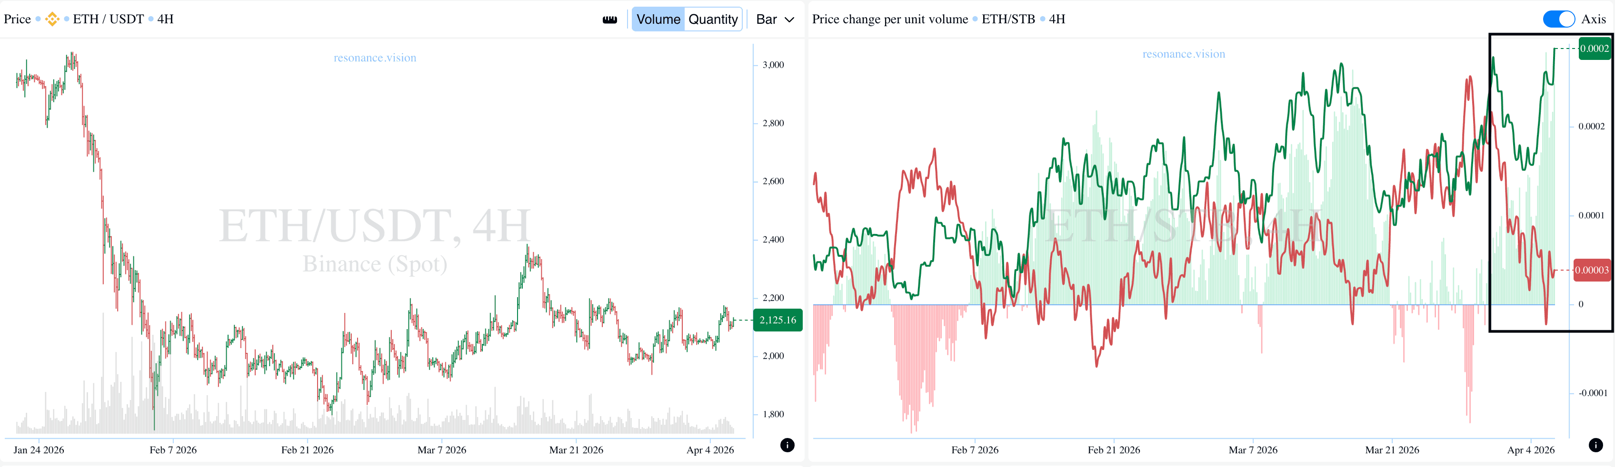Switch histogram to Volume mode
The height and width of the screenshot is (467, 1615).
pyautogui.click(x=658, y=19)
